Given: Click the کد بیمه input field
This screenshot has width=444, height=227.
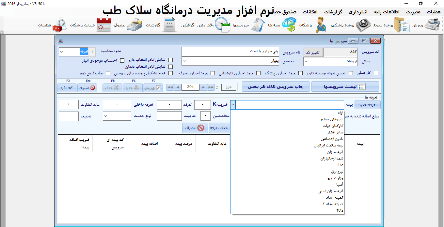Looking at the screenshot, I should (169, 116).
